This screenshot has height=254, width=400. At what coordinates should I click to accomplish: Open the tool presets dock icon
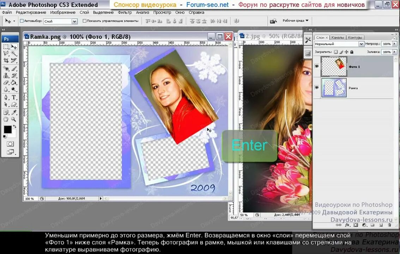[308, 40]
